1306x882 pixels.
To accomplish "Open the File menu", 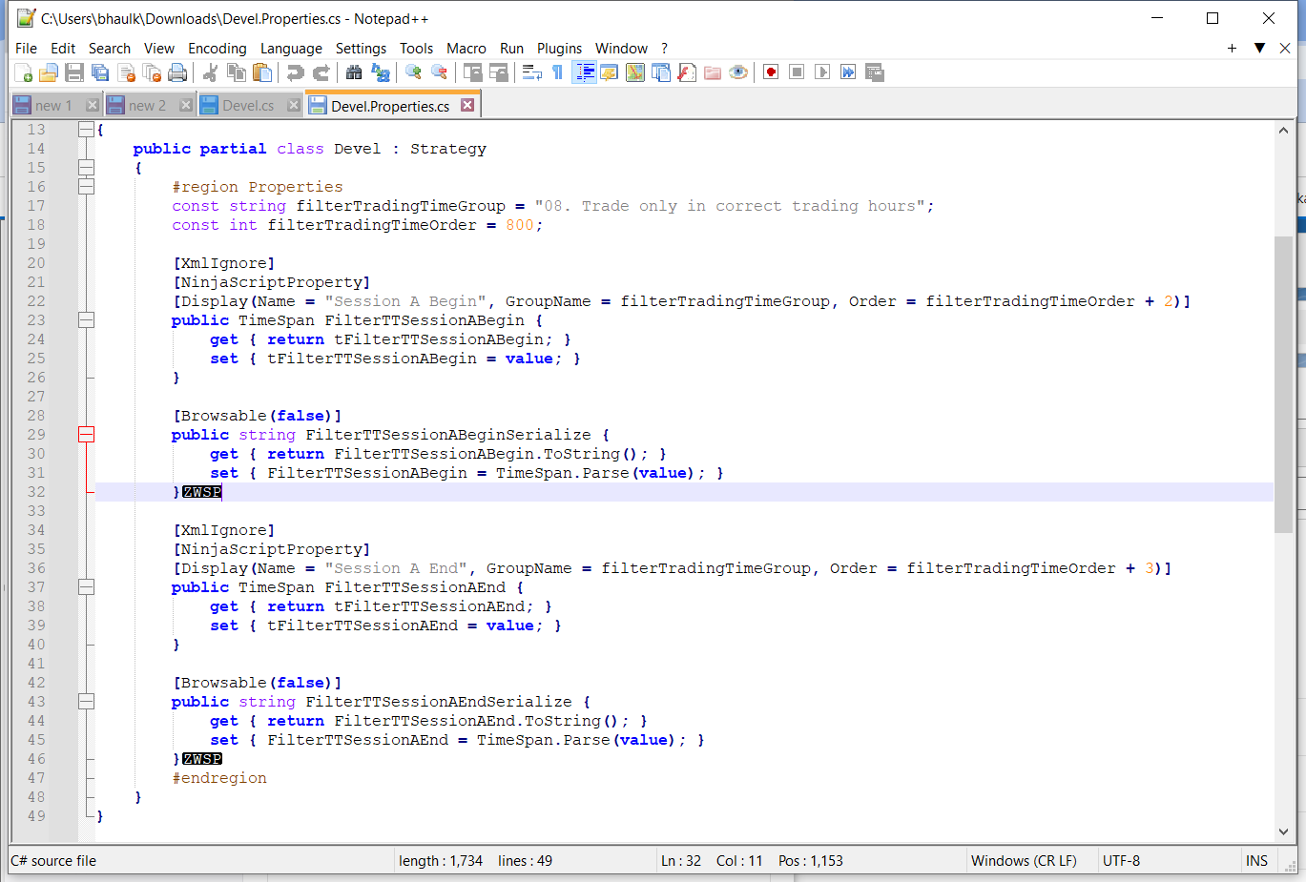I will [26, 49].
